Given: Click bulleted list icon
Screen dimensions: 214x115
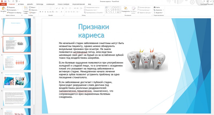Looking at the screenshot, I should [67, 8].
